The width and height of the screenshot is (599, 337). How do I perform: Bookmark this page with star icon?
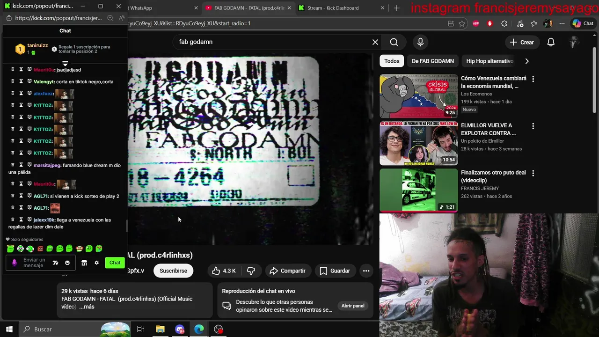[x=462, y=23]
